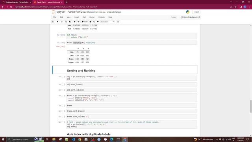Open the Insert menu

[76, 17]
